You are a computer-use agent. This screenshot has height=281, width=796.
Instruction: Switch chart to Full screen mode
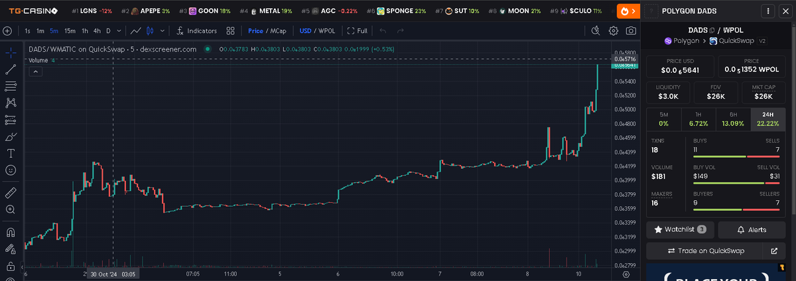pos(358,30)
